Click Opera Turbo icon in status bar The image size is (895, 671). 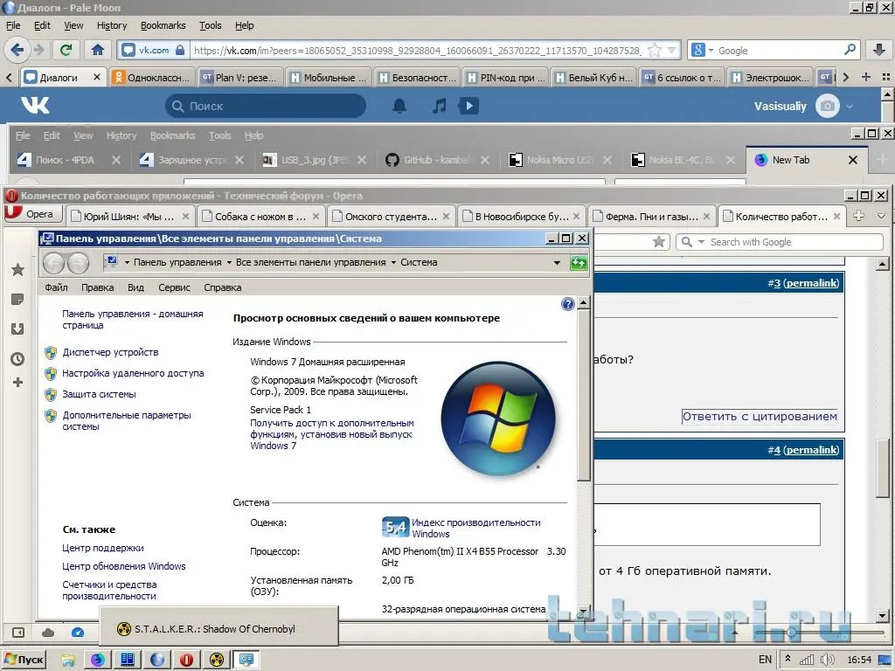78,633
